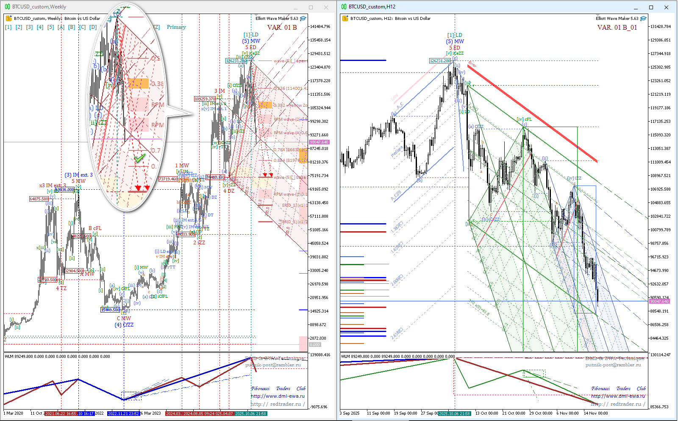
Task: Click the 2022.11.21 23:52 blue date marker
Action: [123, 413]
